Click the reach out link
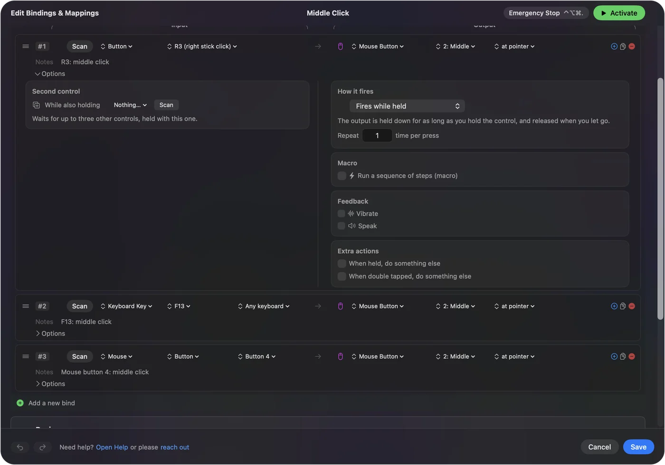This screenshot has height=465, width=665. pos(175,447)
